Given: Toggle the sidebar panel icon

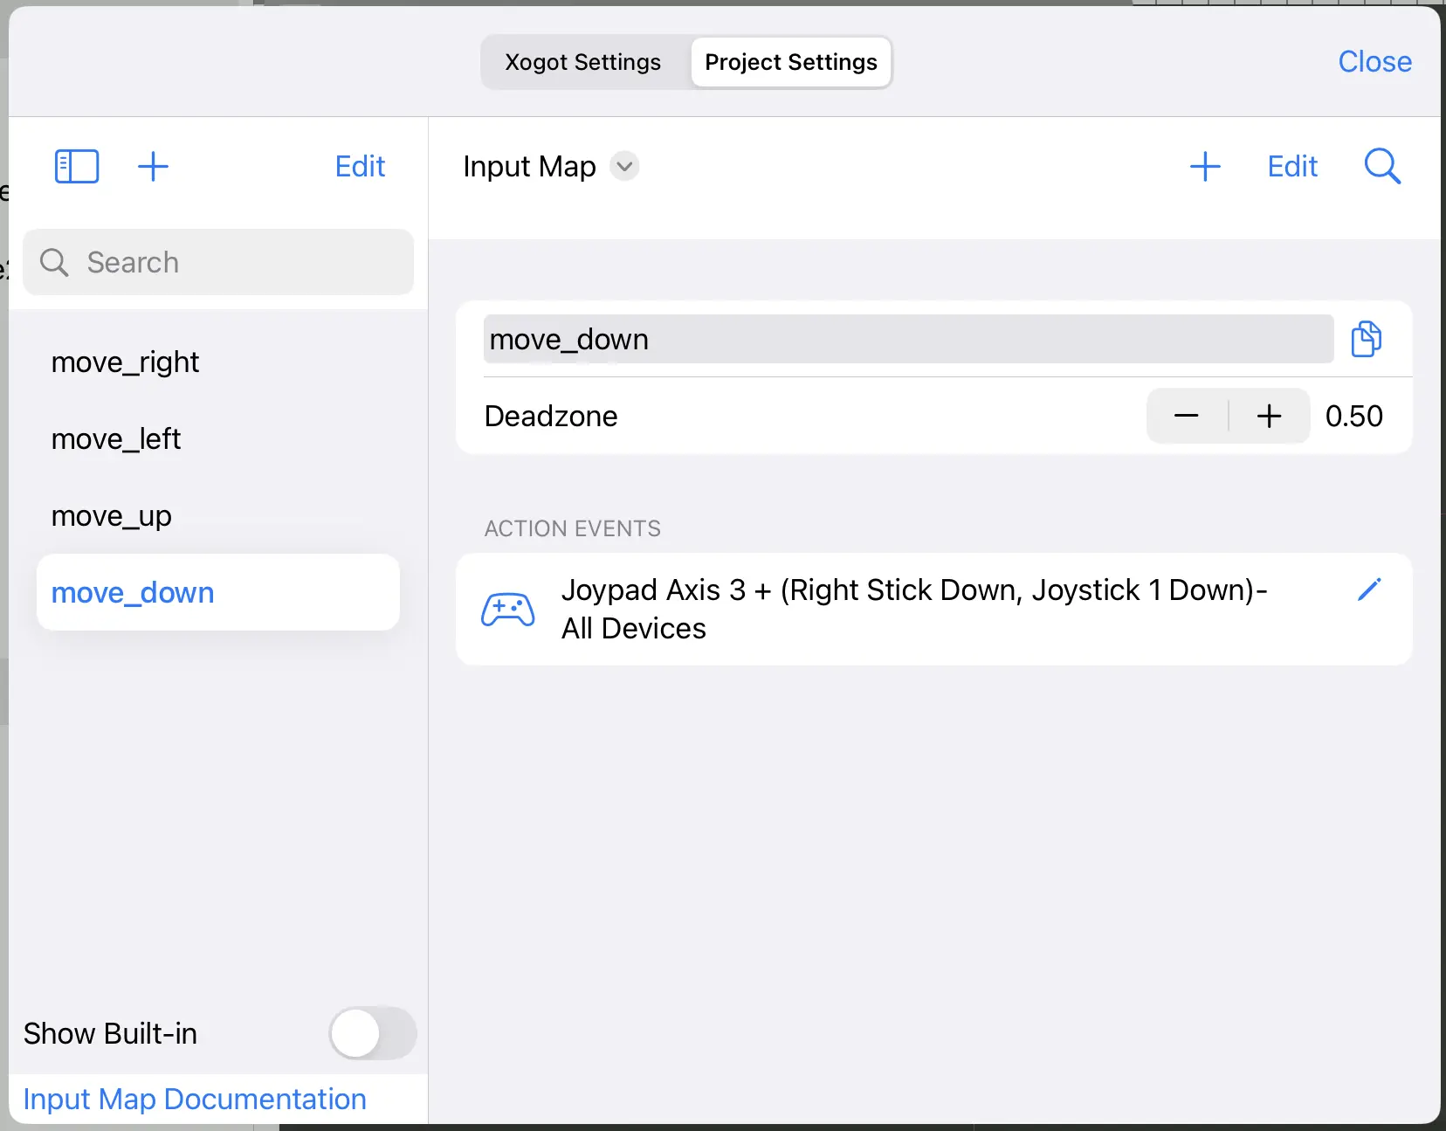Looking at the screenshot, I should click(x=77, y=166).
